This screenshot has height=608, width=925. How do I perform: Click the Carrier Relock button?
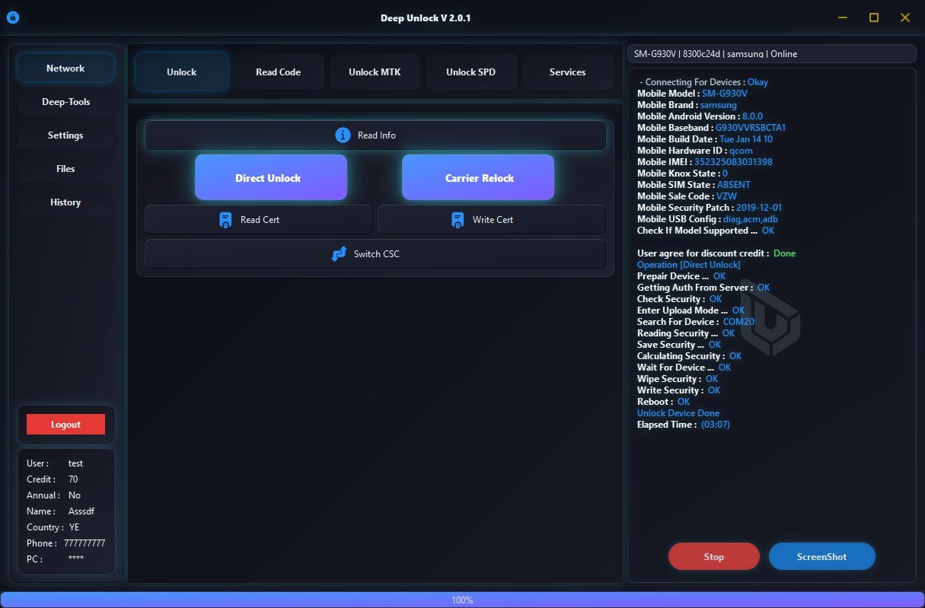tap(478, 177)
